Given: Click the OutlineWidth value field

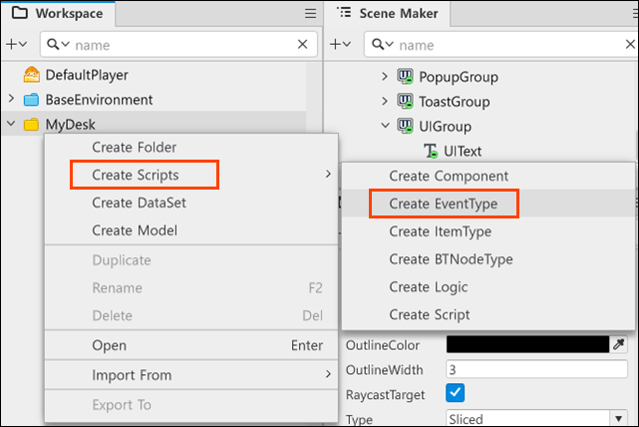Looking at the screenshot, I should coord(536,369).
